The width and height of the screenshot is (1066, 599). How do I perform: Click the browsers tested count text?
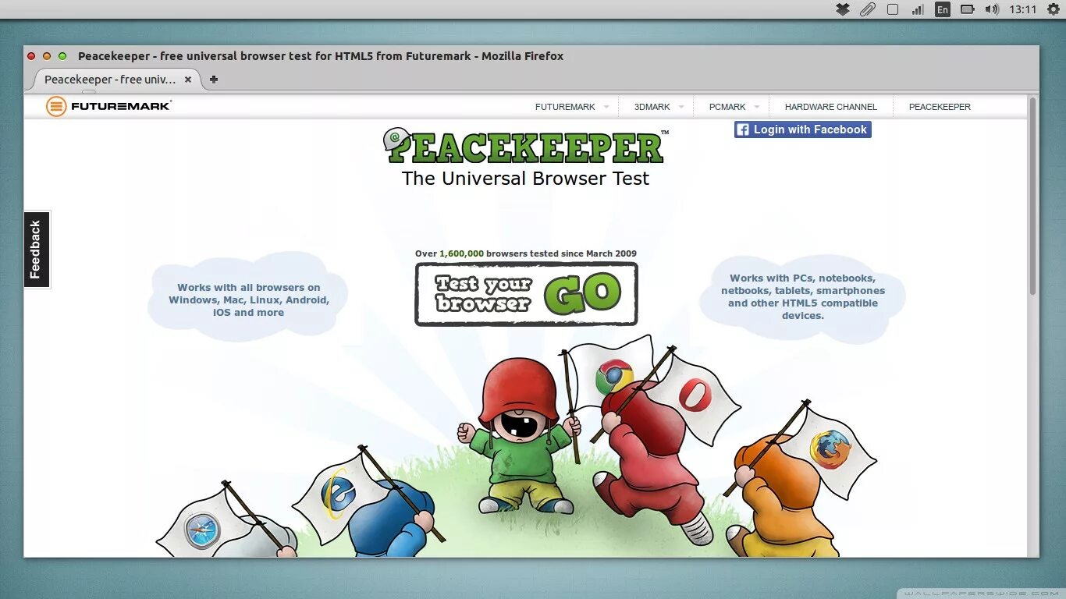pyautogui.click(x=526, y=253)
